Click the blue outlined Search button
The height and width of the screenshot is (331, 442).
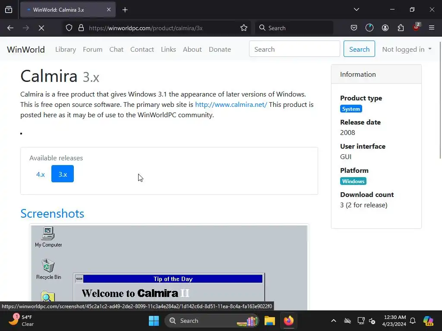(359, 49)
